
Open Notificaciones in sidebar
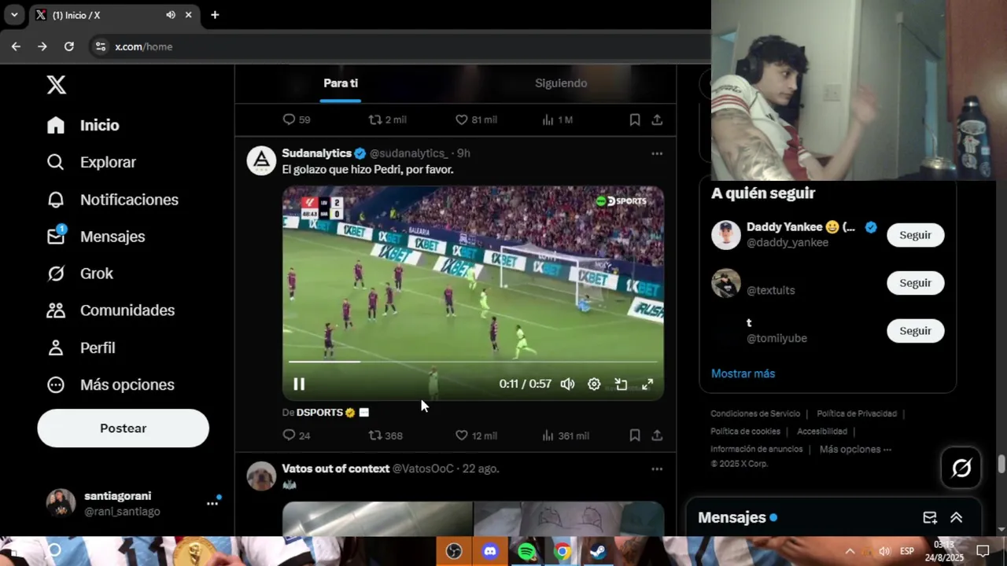click(x=112, y=200)
